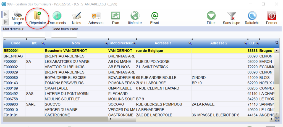Select the F008903 SOCOVO supplier row
283x127 pixels.
(65, 104)
